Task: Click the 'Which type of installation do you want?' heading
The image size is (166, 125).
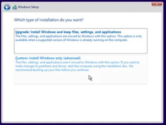Action: click(x=49, y=20)
